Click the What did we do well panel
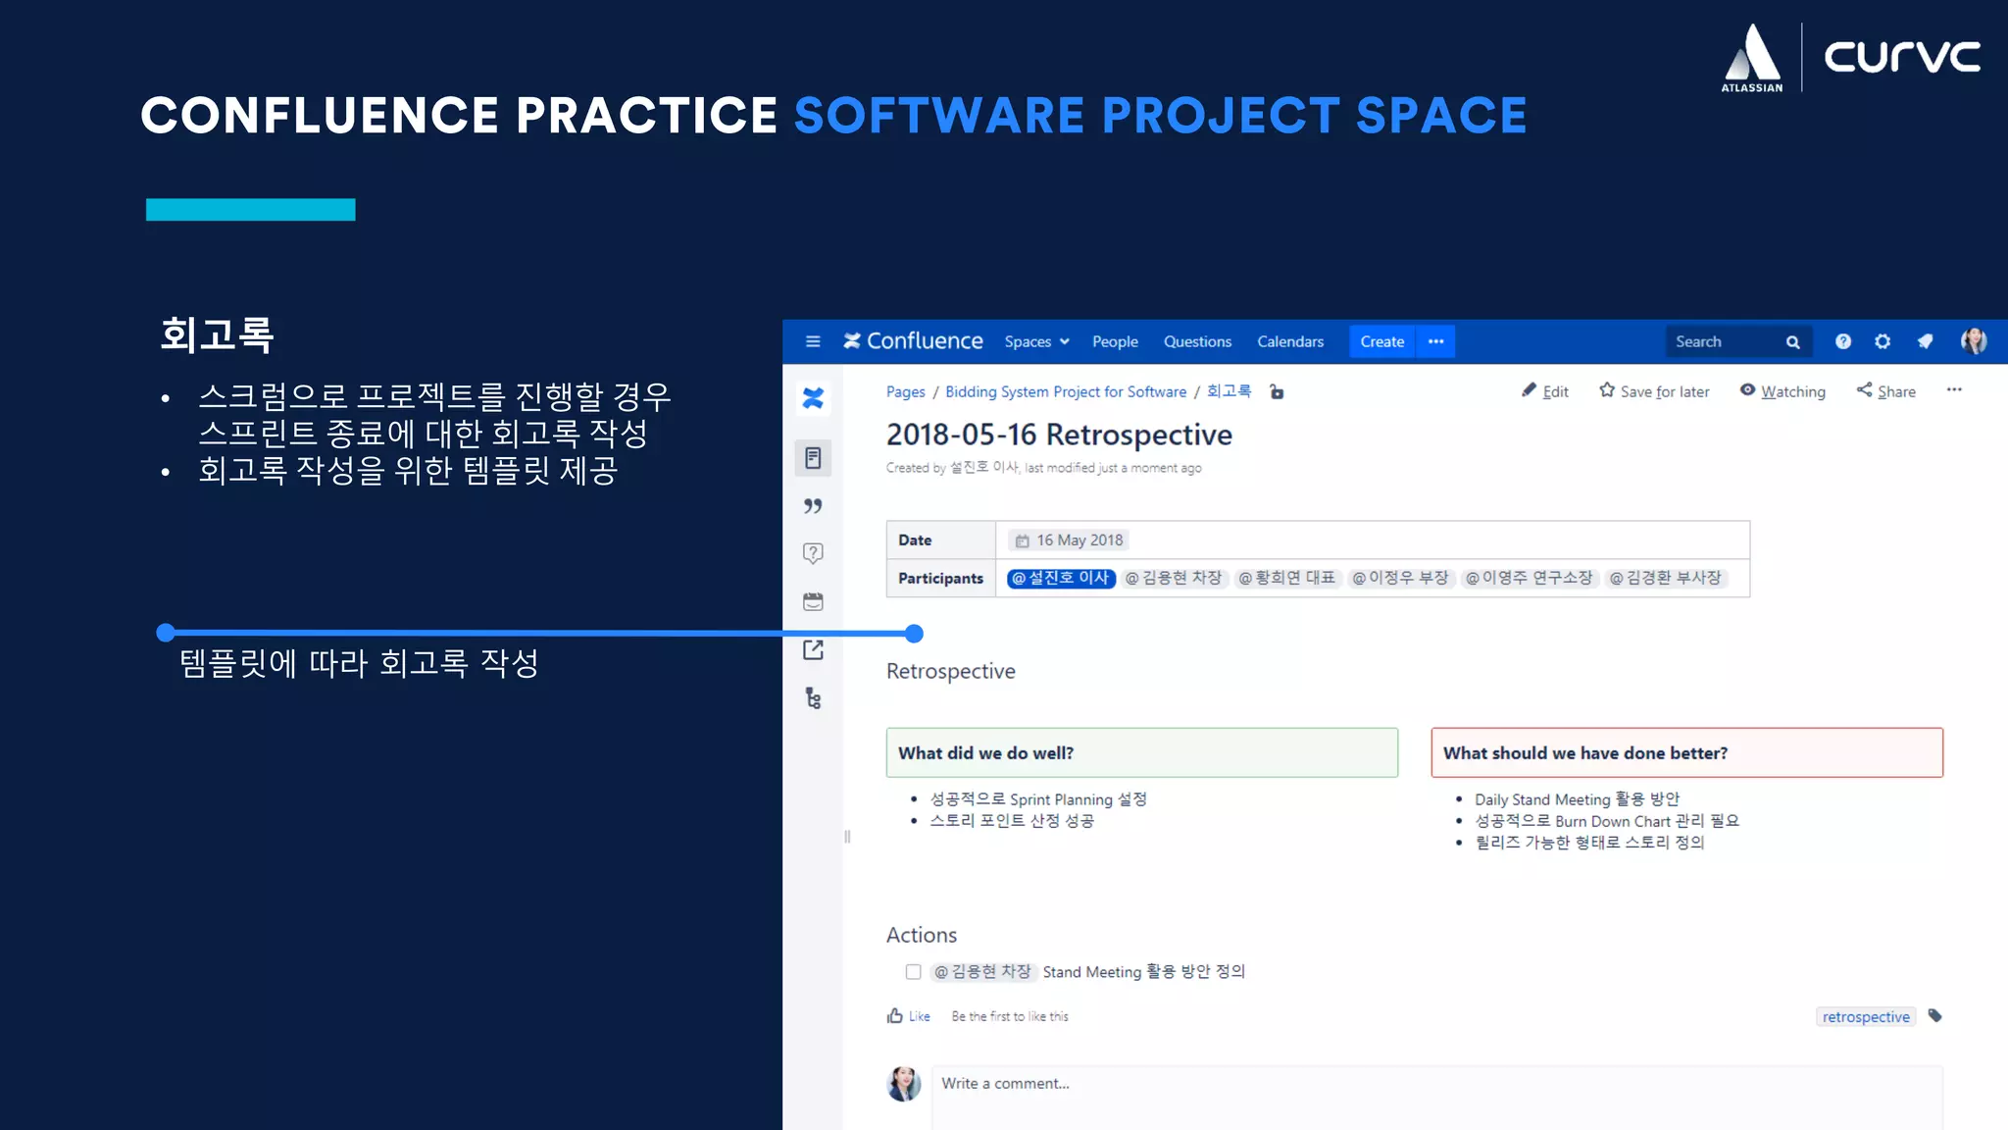The width and height of the screenshot is (2008, 1130). point(1142,752)
